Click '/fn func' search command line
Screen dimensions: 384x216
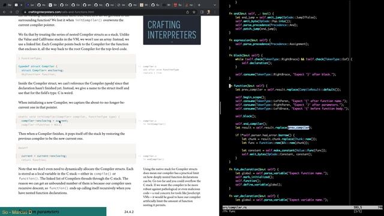229,211
